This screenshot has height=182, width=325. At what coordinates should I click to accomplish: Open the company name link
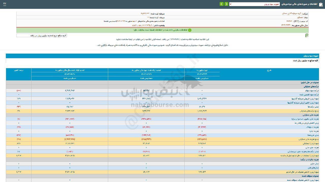[291, 13]
